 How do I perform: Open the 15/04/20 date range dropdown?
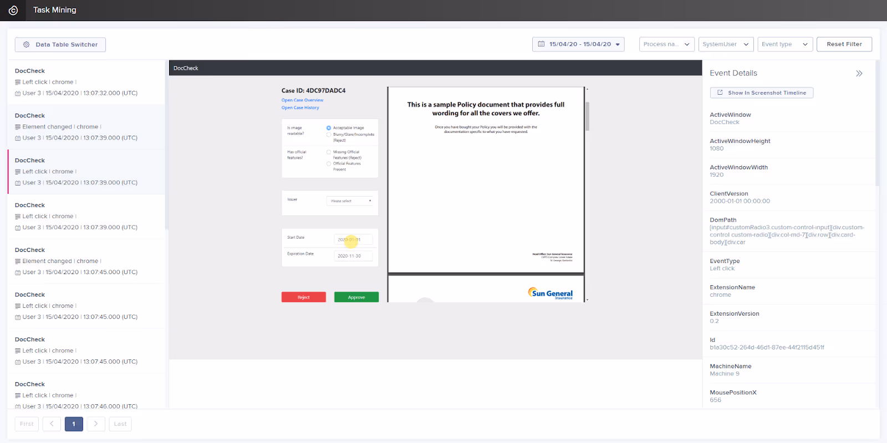point(578,44)
